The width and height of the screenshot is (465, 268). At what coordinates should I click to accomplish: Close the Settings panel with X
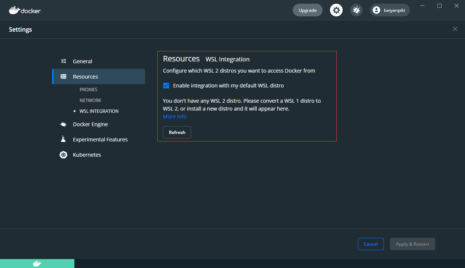pos(455,29)
